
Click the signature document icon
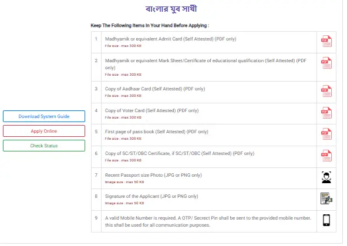click(326, 198)
